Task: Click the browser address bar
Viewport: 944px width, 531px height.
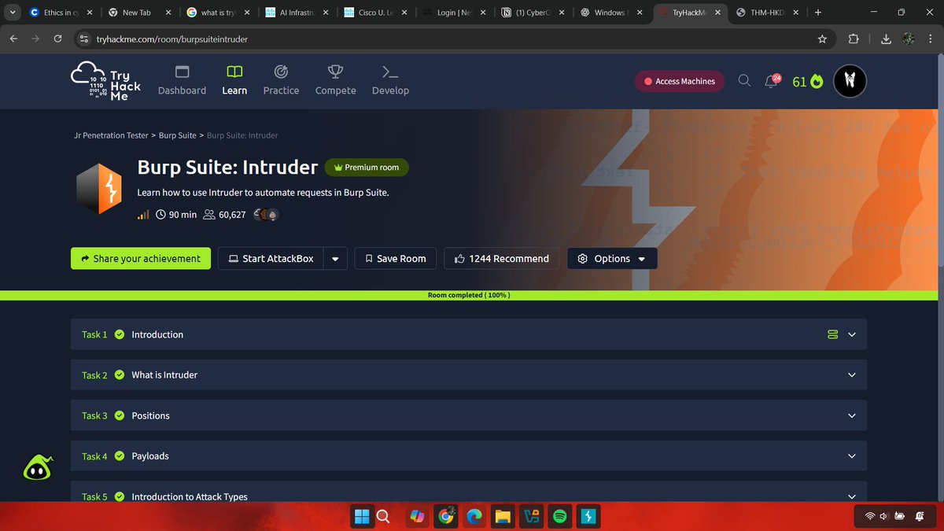Action: pyautogui.click(x=236, y=37)
